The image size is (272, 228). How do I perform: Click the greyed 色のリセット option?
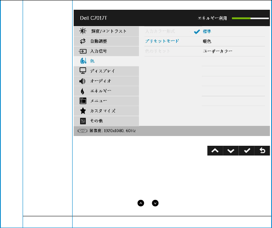tap(158, 51)
